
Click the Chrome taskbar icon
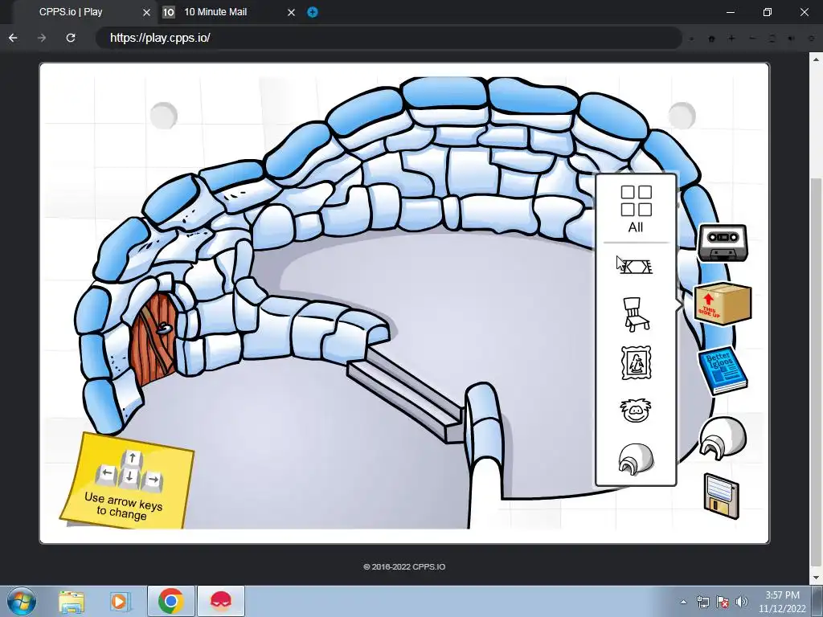[x=170, y=601]
